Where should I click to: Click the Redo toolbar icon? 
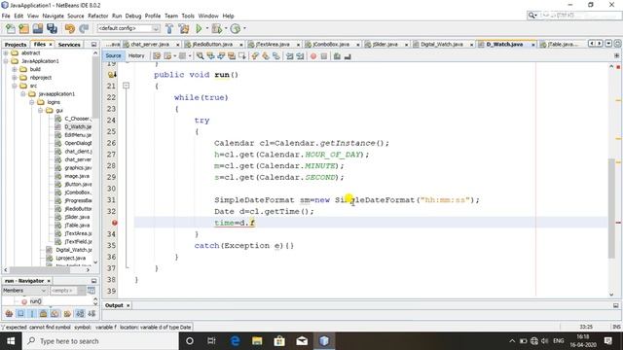[84, 28]
